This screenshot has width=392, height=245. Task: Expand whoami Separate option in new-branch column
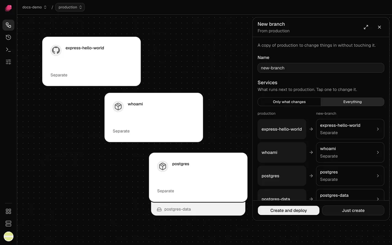[350, 152]
